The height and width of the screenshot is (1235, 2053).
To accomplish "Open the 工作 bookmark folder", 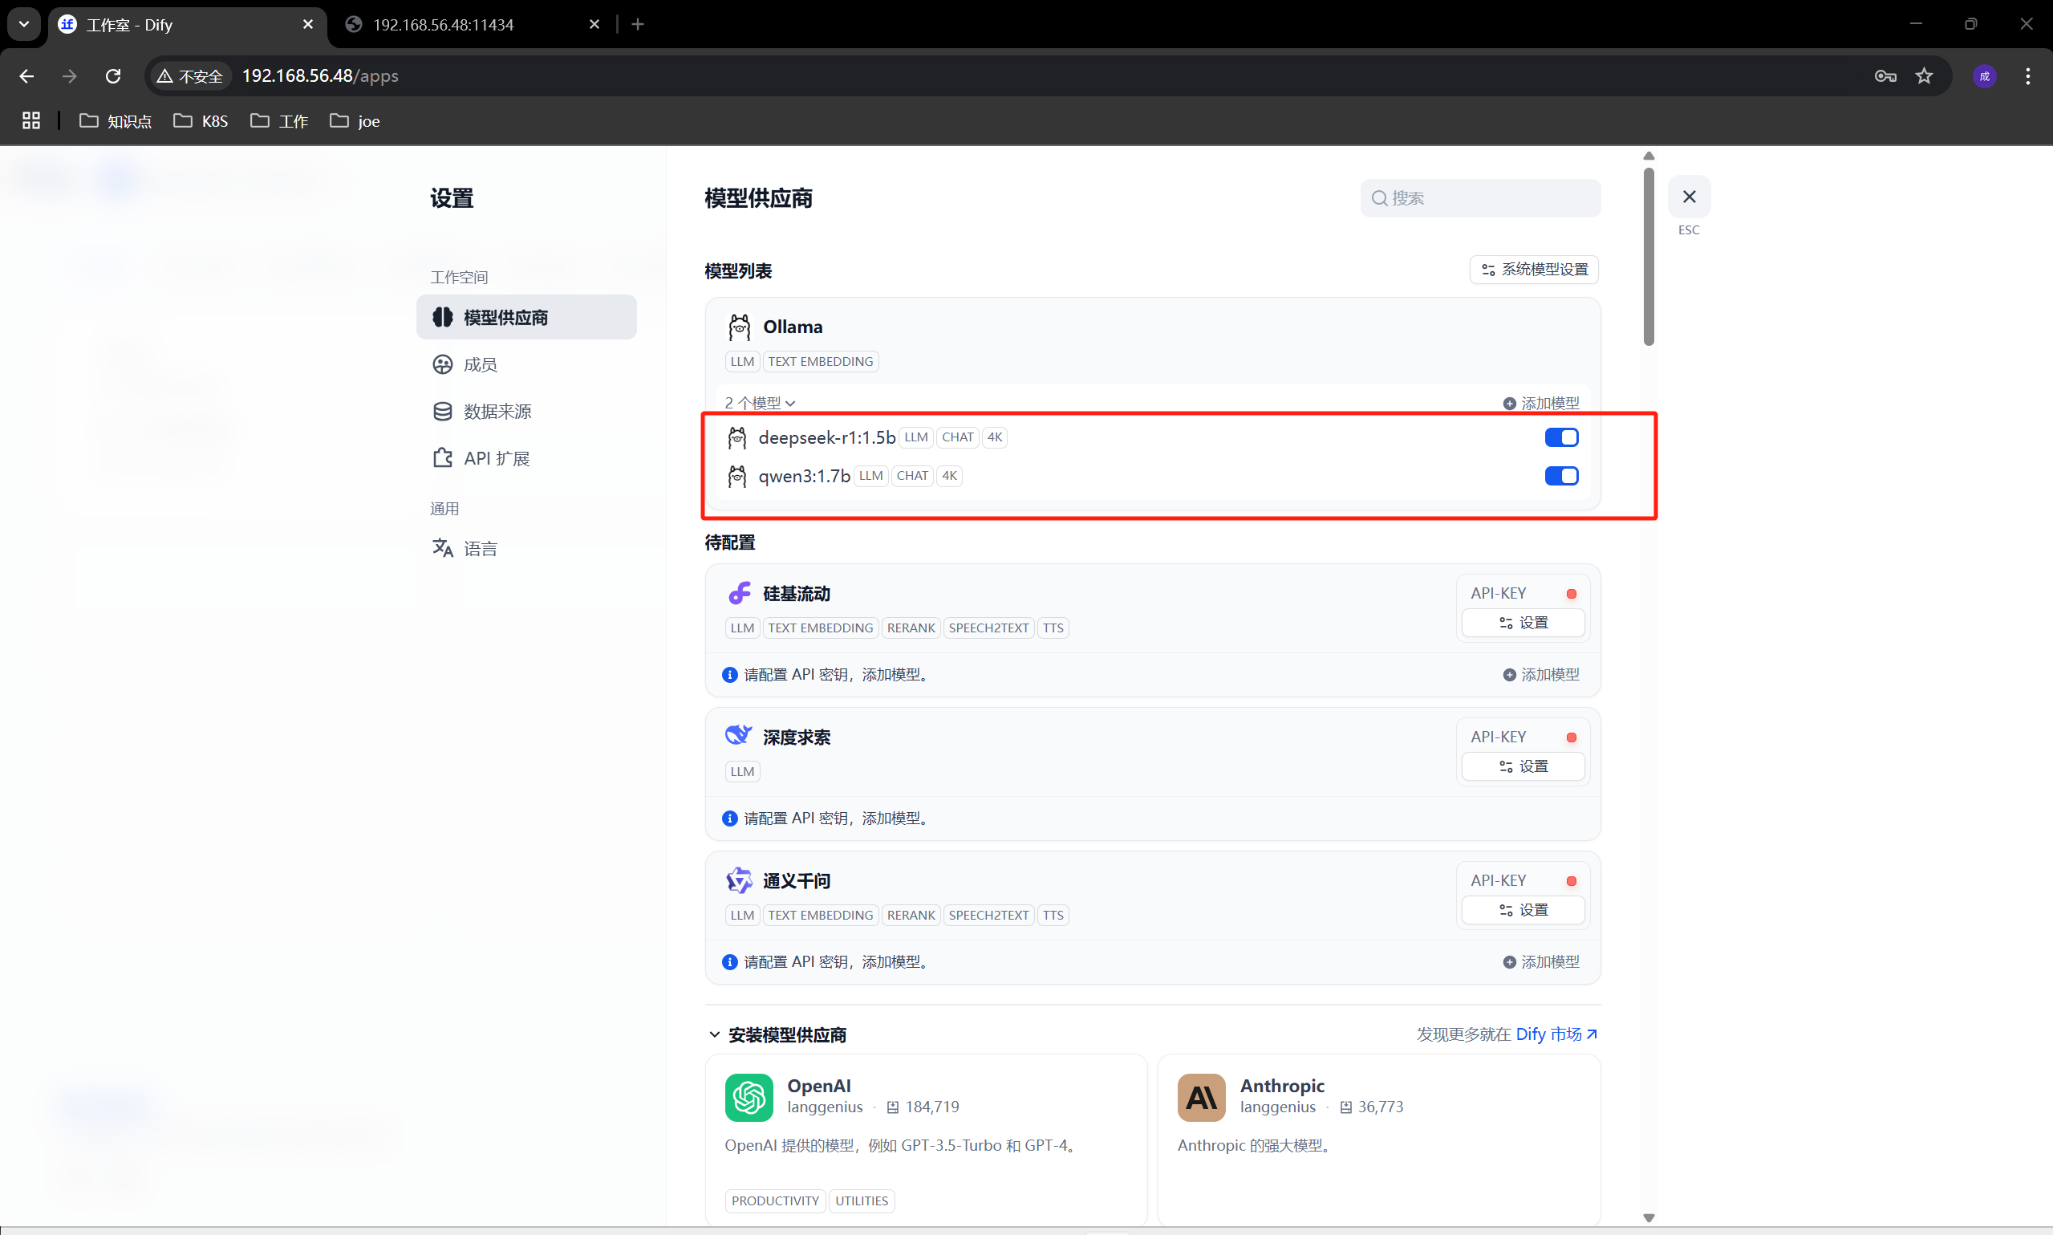I will pyautogui.click(x=278, y=120).
